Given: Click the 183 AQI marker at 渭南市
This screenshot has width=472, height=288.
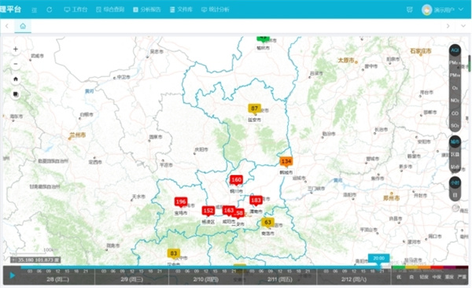Looking at the screenshot, I should [256, 201].
